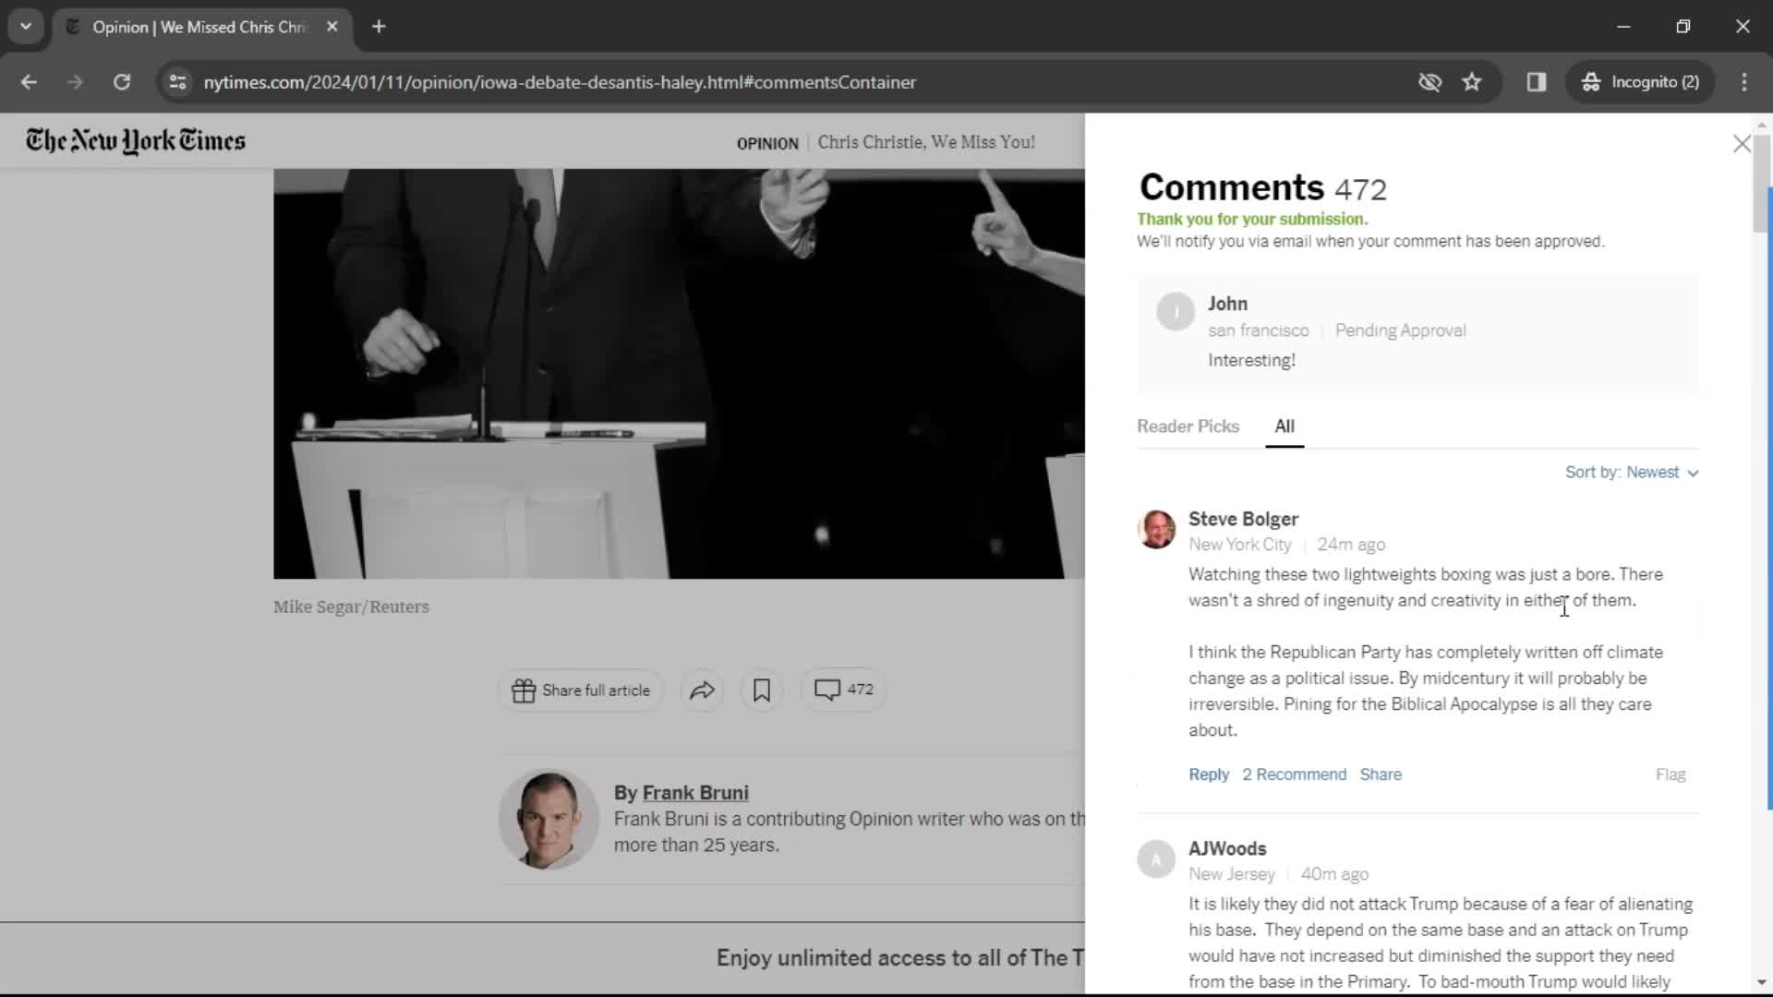Click the browser back navigation arrow
Viewport: 1773px width, 997px height.
coord(30,81)
